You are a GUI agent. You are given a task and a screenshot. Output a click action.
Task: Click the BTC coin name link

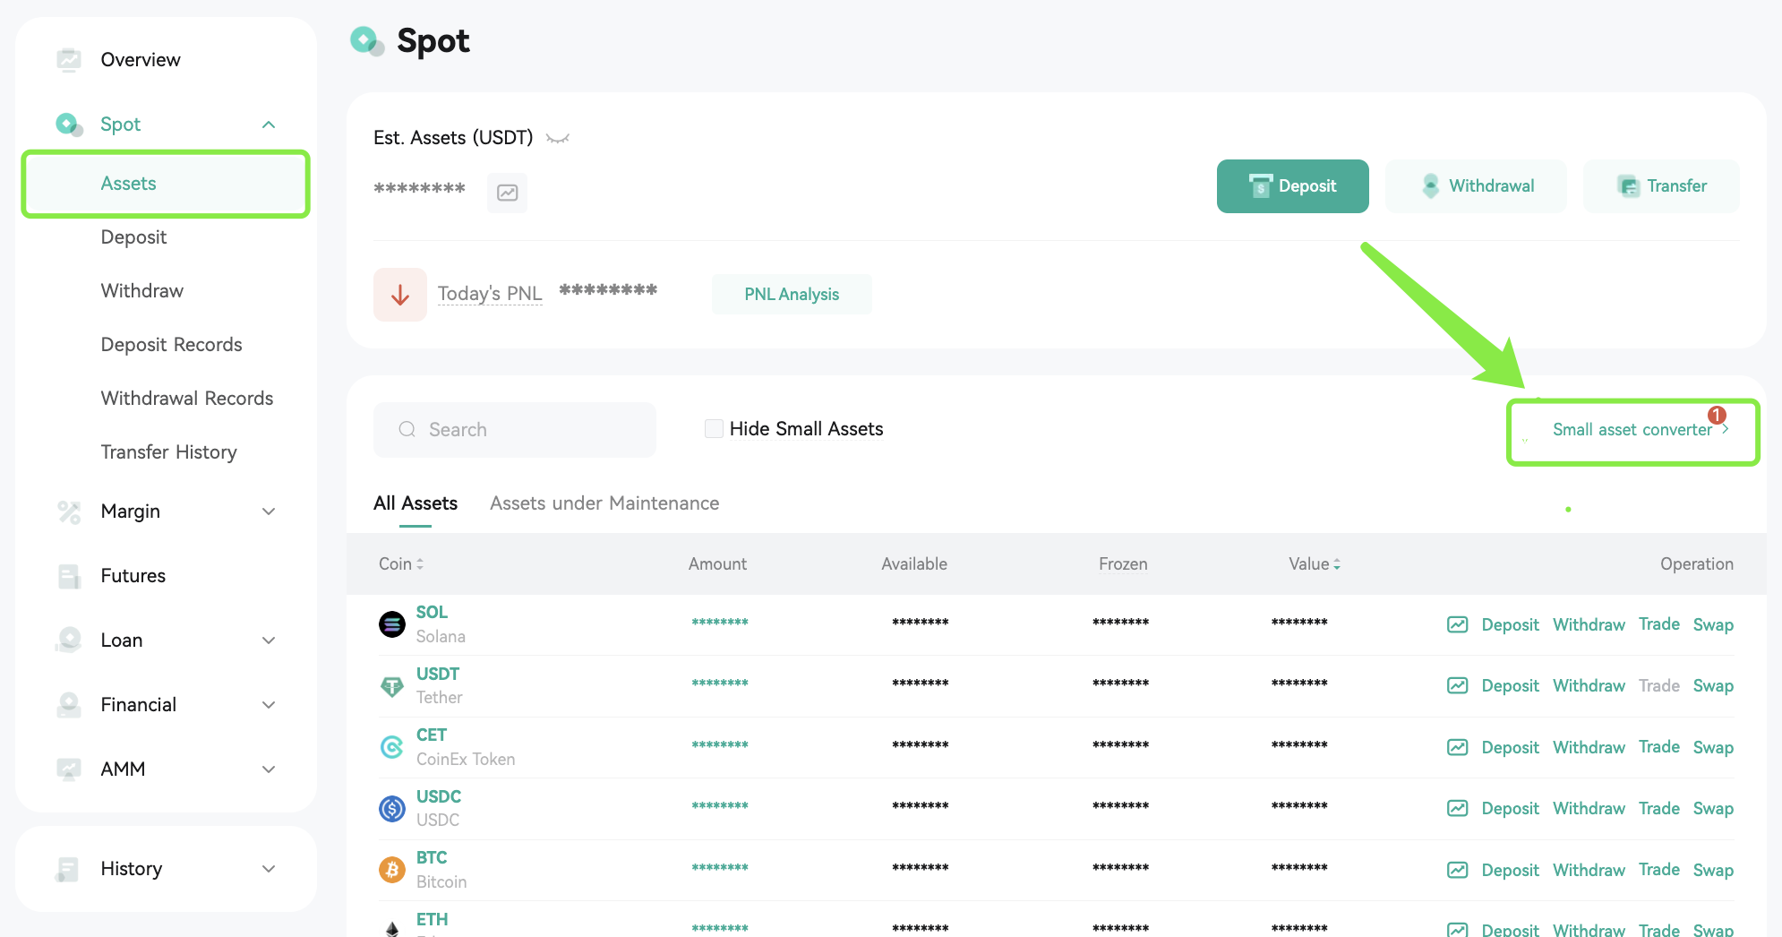[x=432, y=858]
